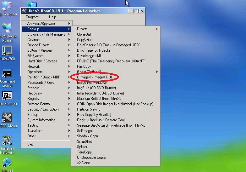246x172 pixels.
Task: Launch Macrium Reflect (From MiniXp)
Action: click(x=116, y=99)
